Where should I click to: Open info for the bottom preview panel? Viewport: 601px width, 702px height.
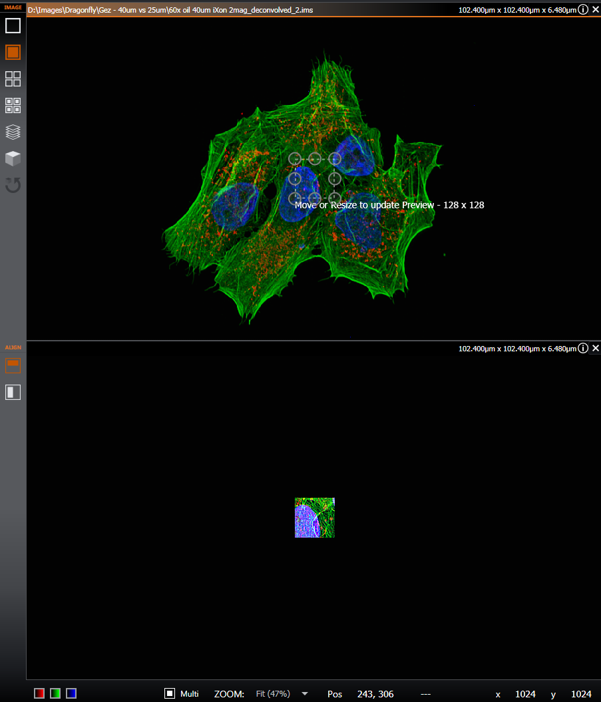pyautogui.click(x=583, y=348)
